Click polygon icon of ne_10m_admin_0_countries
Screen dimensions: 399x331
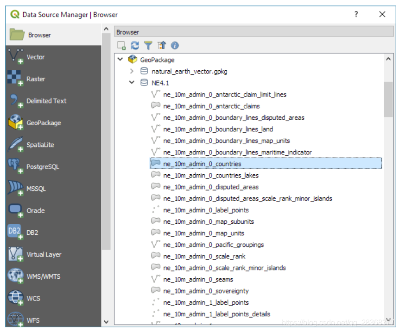point(156,163)
